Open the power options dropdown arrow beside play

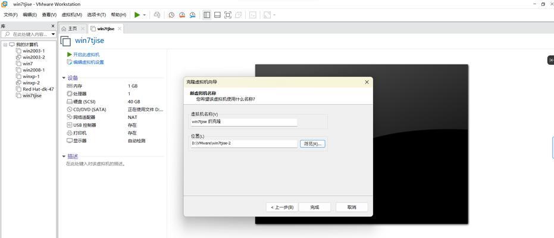pyautogui.click(x=145, y=15)
